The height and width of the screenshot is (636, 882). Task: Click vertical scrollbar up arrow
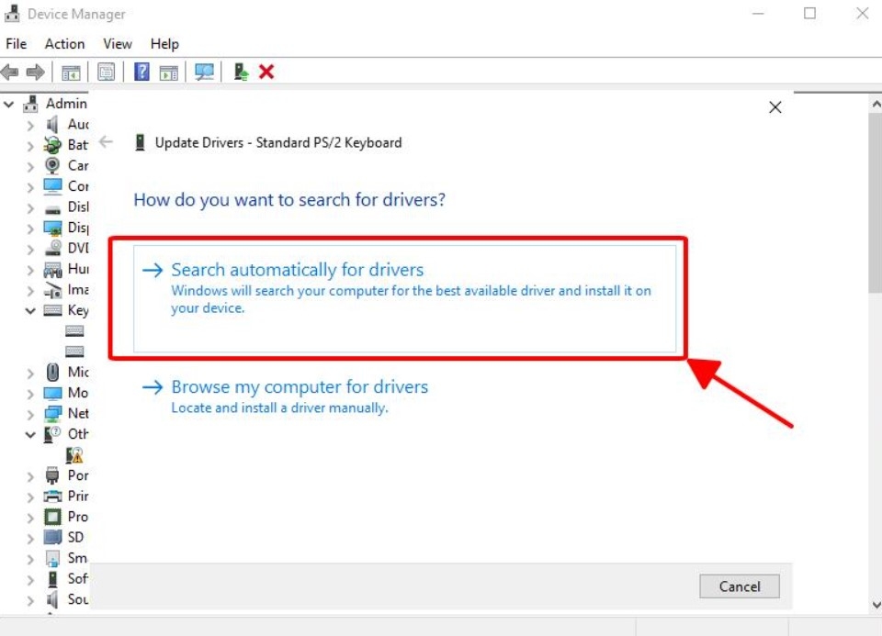tap(876, 104)
